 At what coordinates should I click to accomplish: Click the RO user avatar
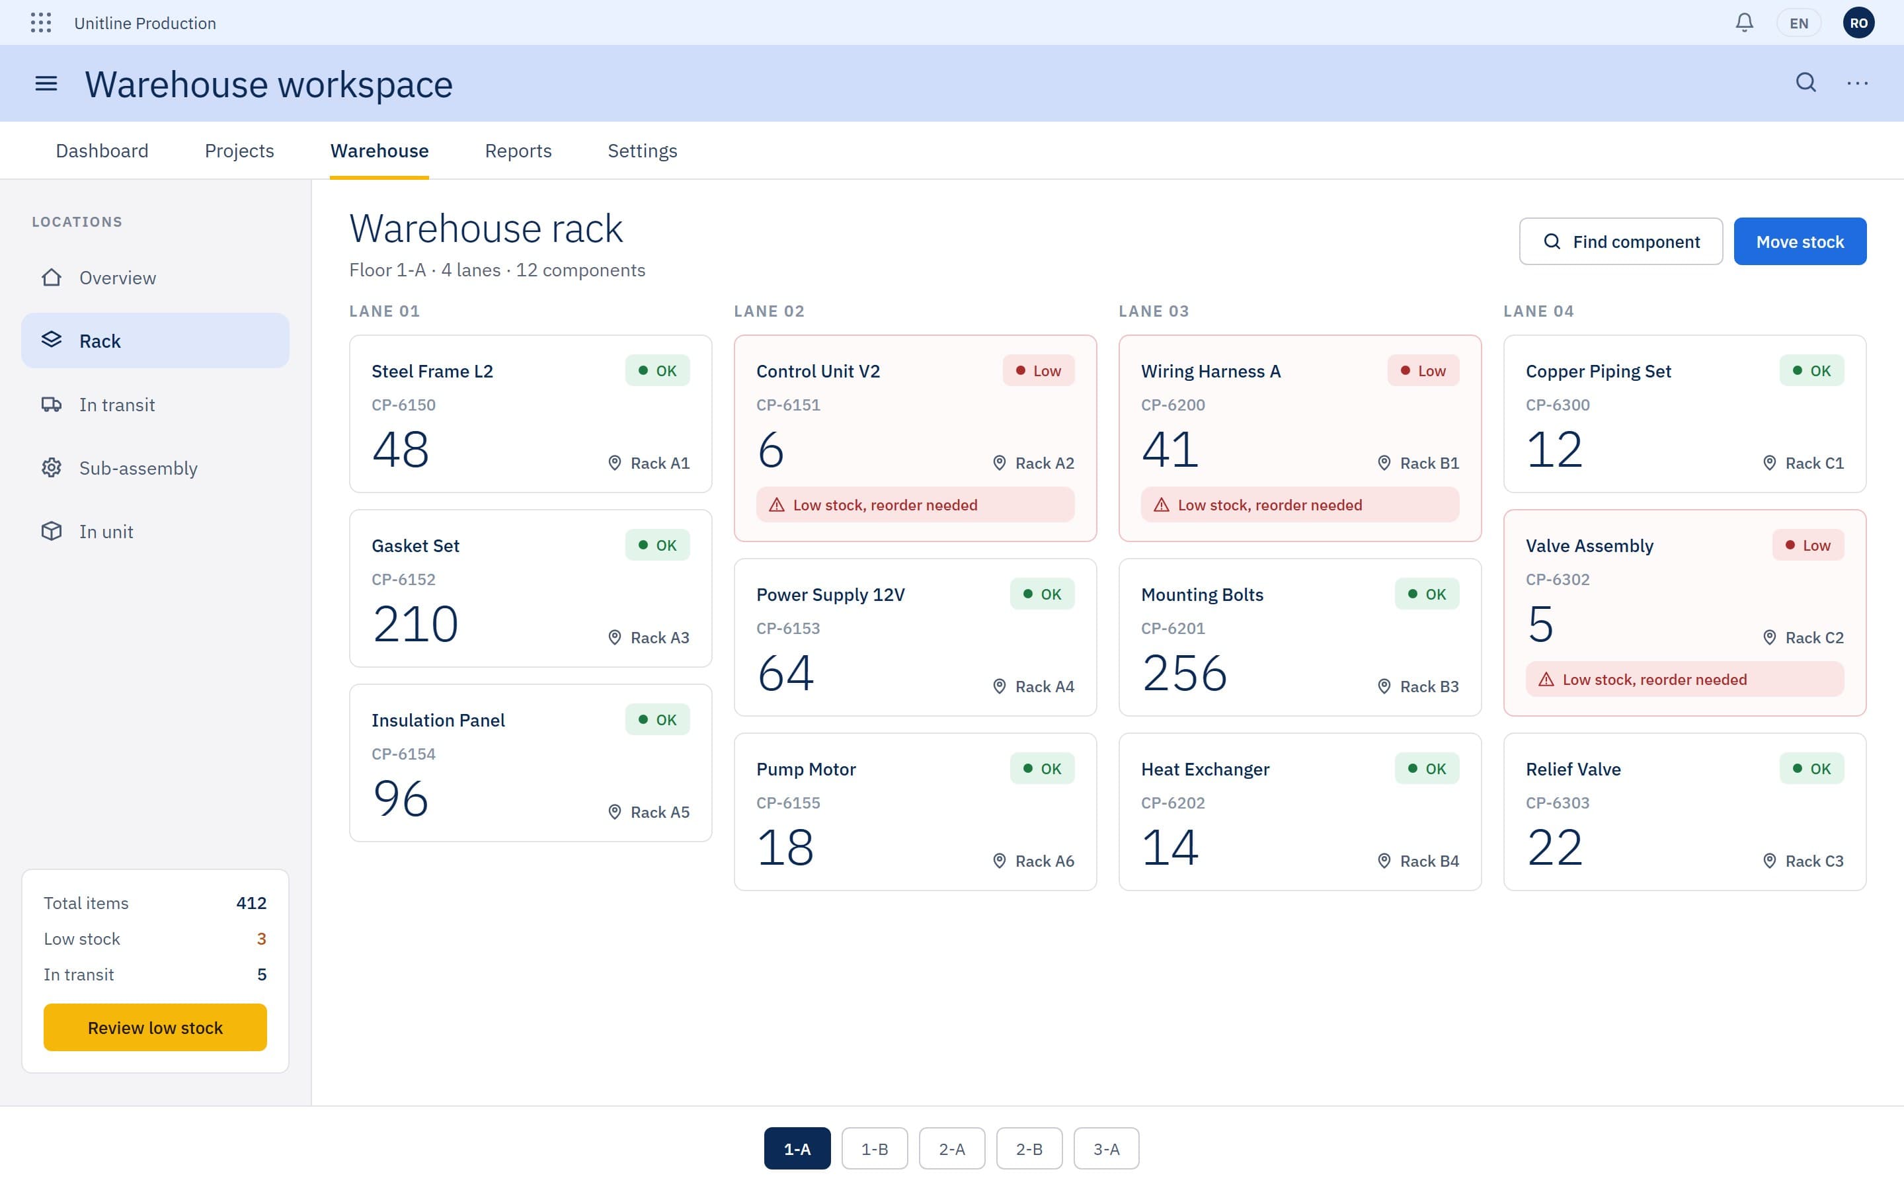1858,23
